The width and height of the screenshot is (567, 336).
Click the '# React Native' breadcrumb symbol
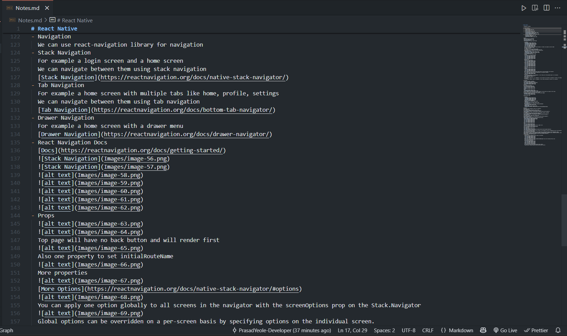pos(74,20)
